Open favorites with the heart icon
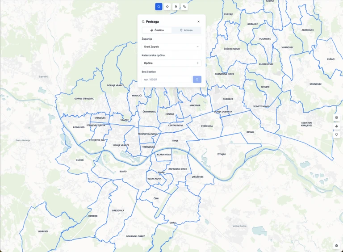This screenshot has width=343, height=252. point(336,134)
